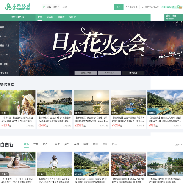Open the 热门目的地 destinations menu
This screenshot has width=183, height=183.
[x=18, y=17]
